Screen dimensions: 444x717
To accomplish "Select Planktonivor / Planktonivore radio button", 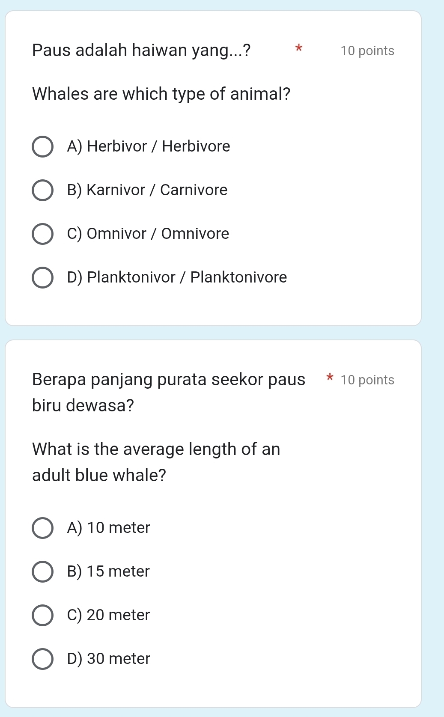I will tap(43, 278).
